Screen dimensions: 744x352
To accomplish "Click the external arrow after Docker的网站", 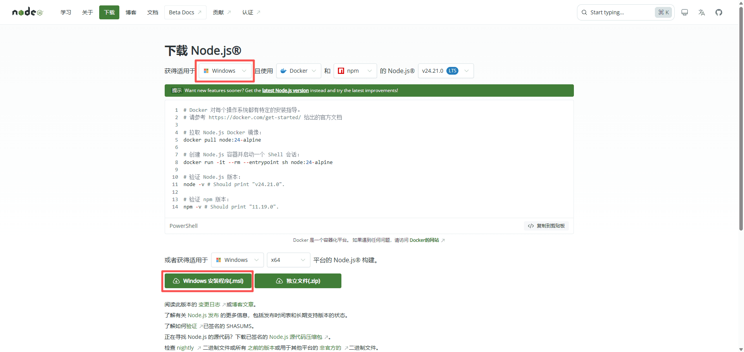I will tap(443, 240).
